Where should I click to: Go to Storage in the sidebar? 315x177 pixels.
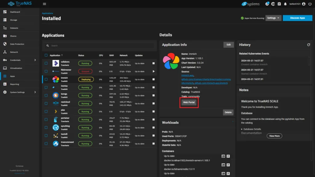[14, 20]
